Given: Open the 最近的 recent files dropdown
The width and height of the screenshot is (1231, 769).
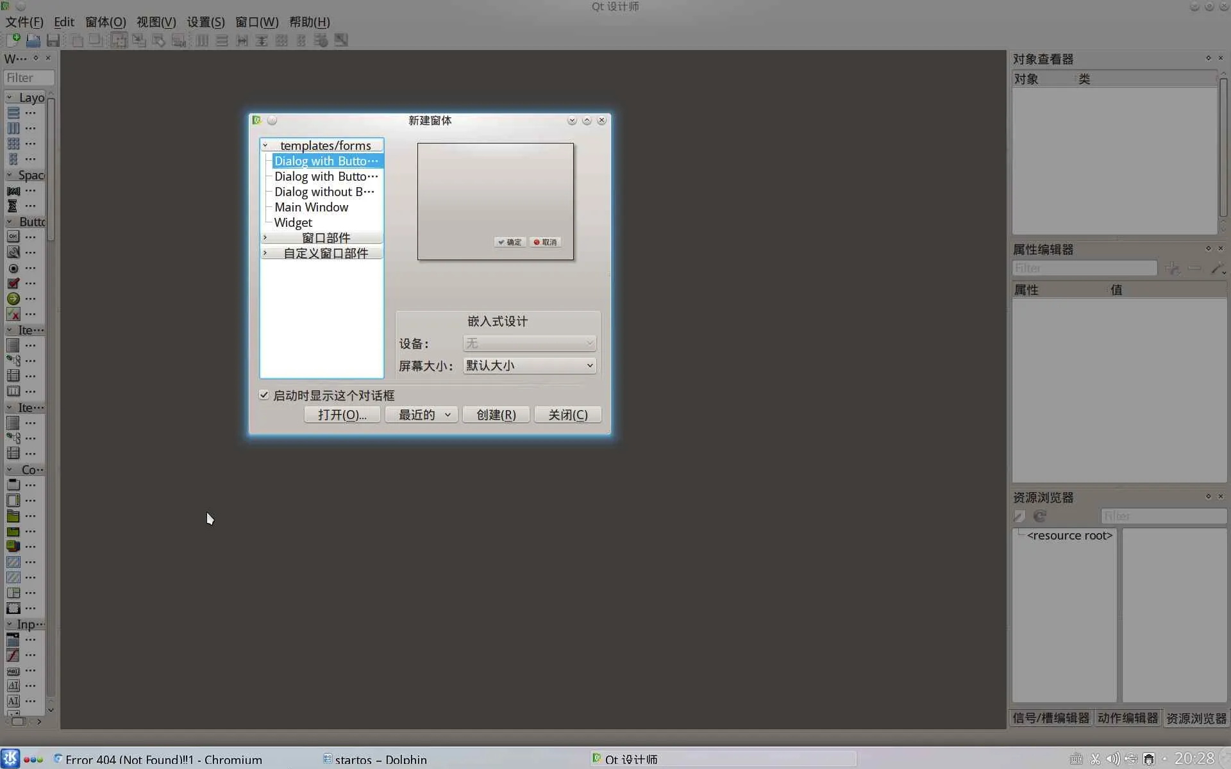Looking at the screenshot, I should (x=424, y=415).
